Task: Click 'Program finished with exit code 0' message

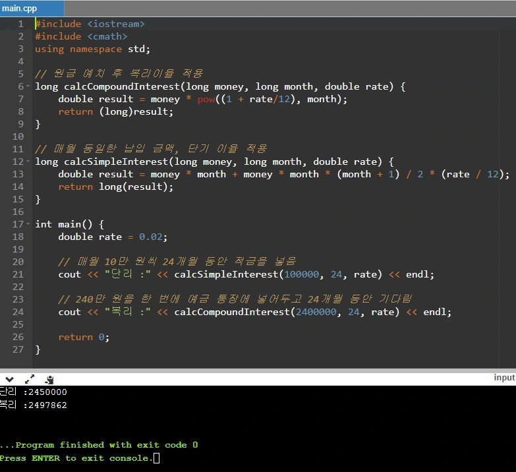Action: [107, 445]
